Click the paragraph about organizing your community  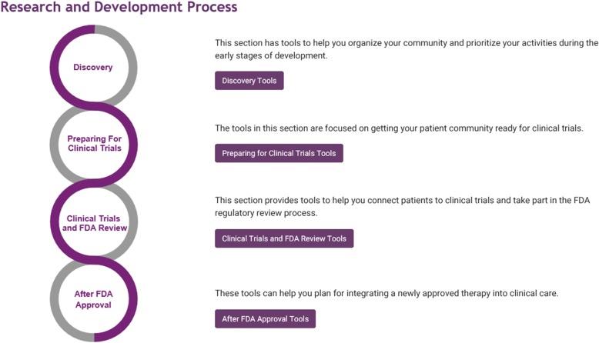coord(406,49)
